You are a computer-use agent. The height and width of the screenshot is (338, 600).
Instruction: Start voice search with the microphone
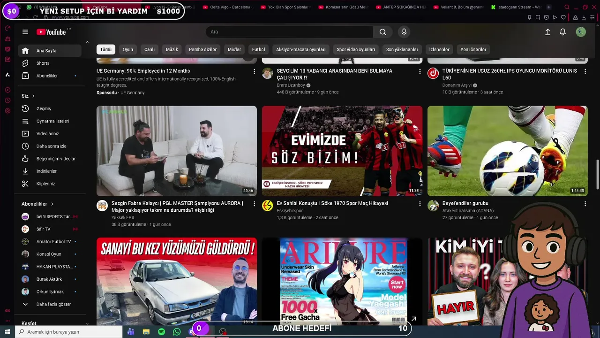tap(404, 32)
